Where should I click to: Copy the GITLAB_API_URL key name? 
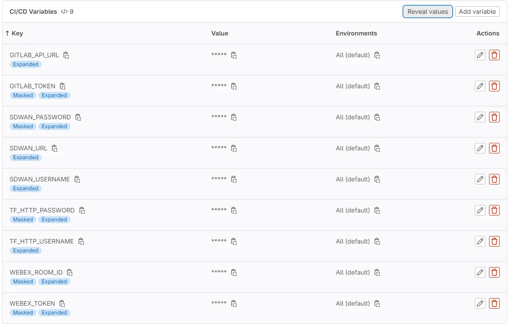(x=66, y=55)
